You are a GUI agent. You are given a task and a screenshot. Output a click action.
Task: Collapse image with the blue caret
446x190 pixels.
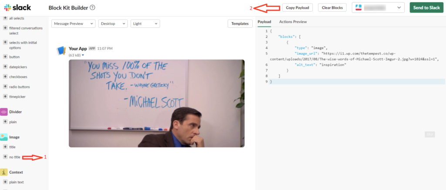click(x=83, y=55)
